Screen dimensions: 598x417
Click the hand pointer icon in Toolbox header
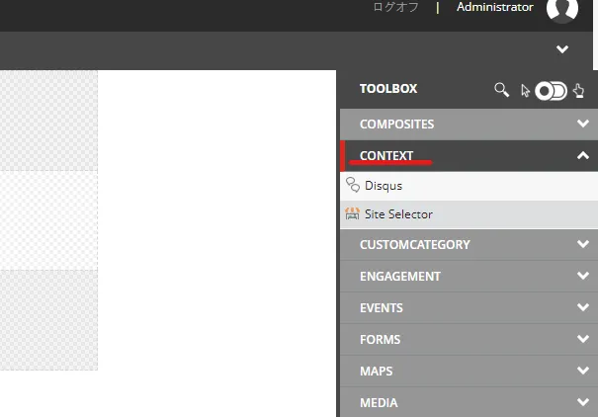coord(578,91)
